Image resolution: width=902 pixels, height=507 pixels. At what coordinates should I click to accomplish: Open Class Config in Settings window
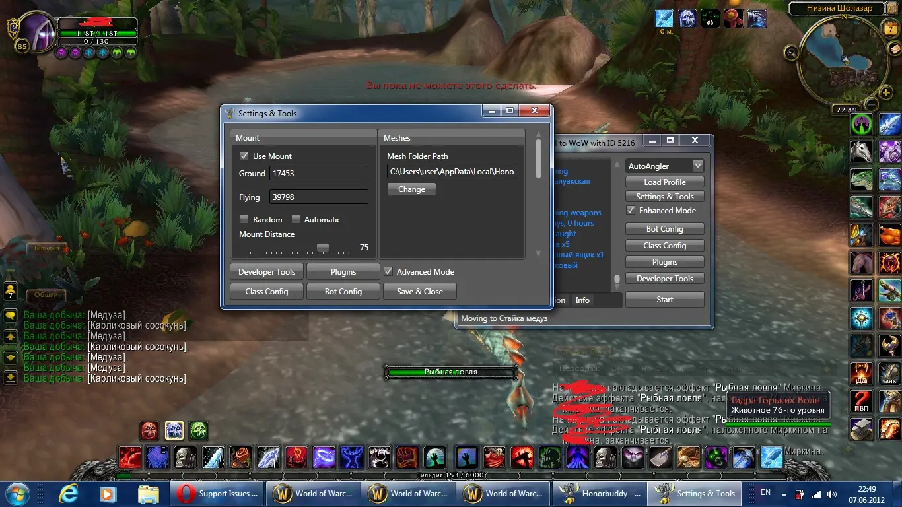(x=267, y=291)
